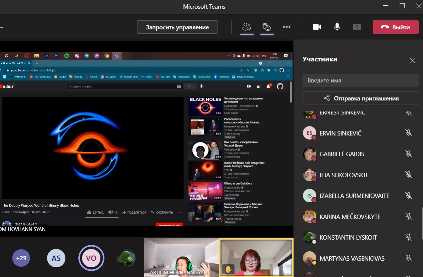Click muted mic icon beside IZABELLA SURMENIOVAITĖ
The image size is (423, 277).
(x=409, y=196)
